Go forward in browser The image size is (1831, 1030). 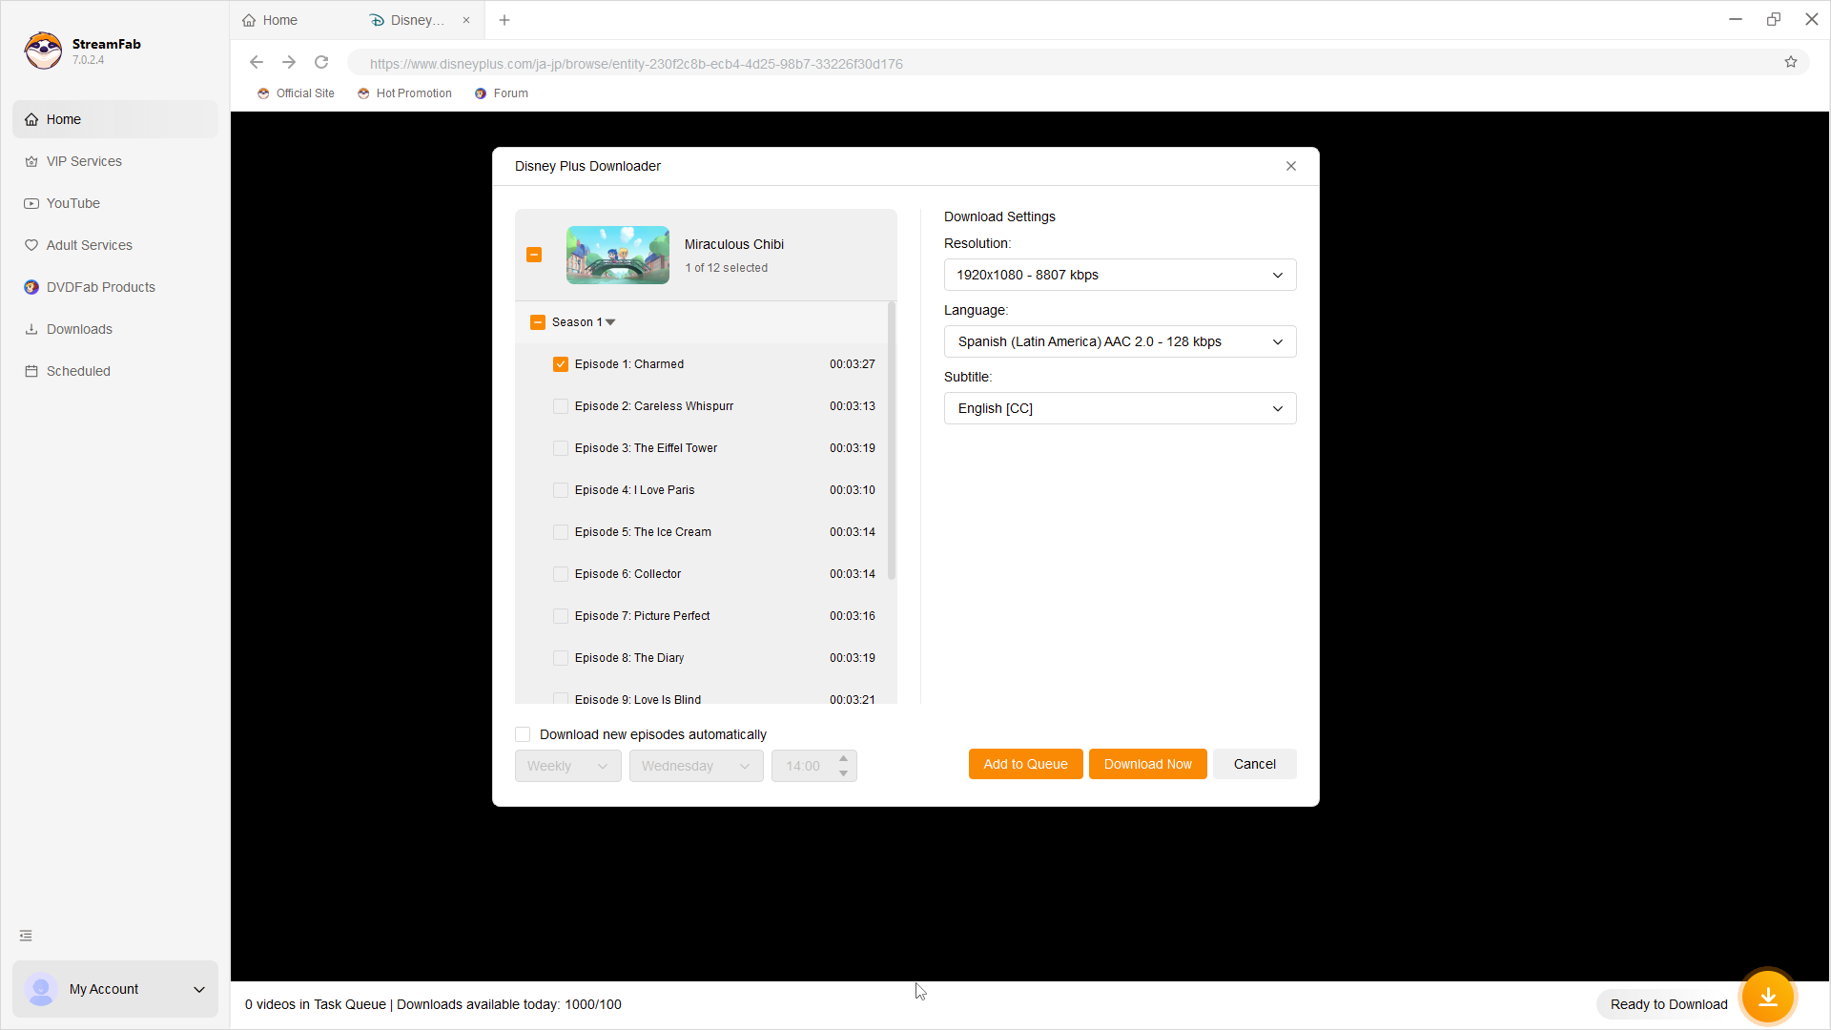(289, 62)
